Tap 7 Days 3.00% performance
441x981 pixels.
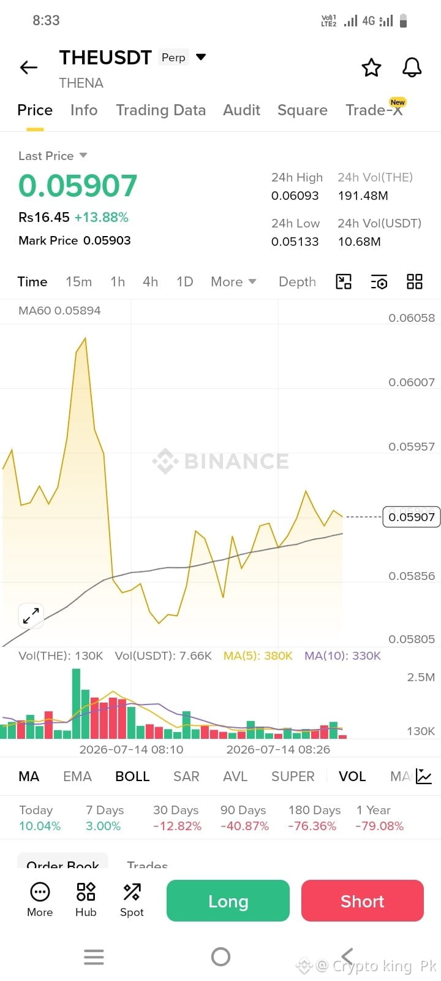tap(104, 818)
